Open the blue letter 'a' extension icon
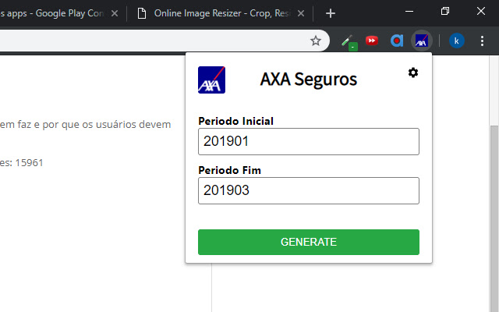The width and height of the screenshot is (499, 312). [x=397, y=41]
